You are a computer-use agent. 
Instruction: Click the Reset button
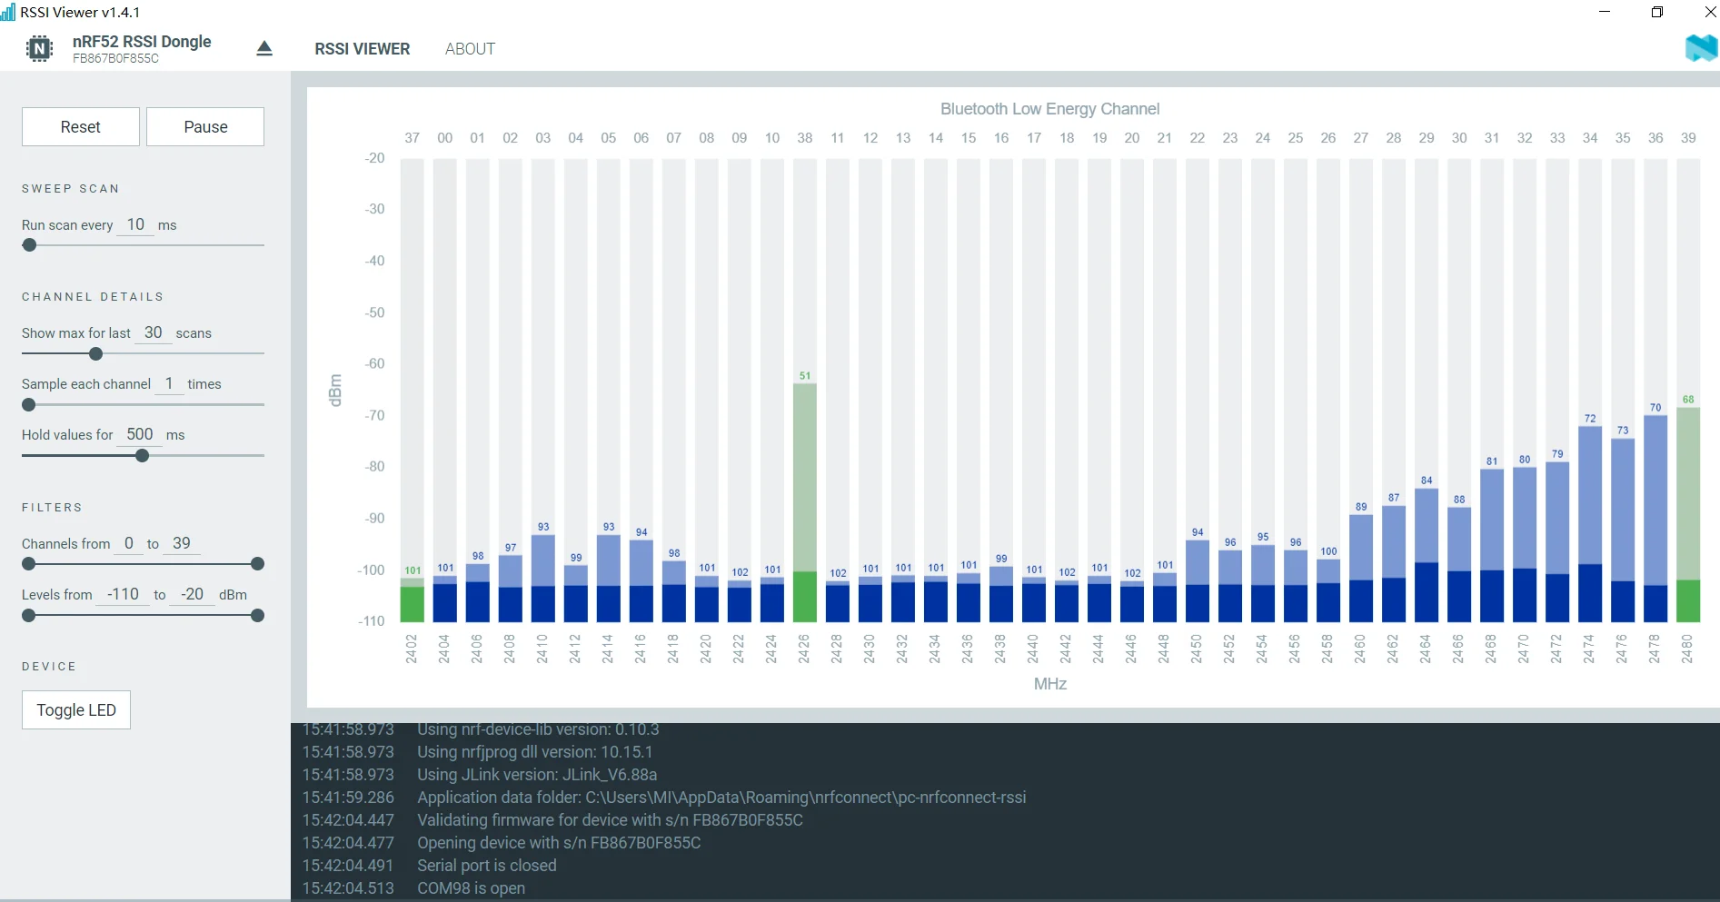click(x=81, y=127)
